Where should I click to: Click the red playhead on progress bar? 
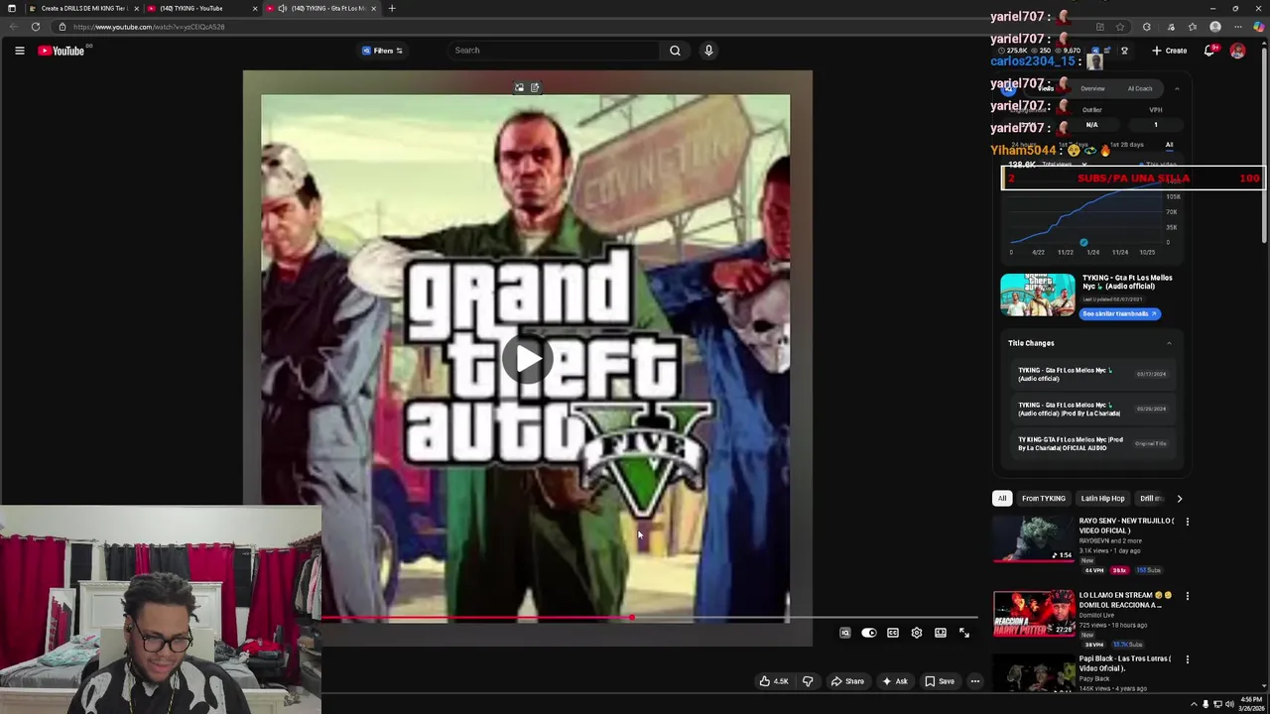pos(631,618)
